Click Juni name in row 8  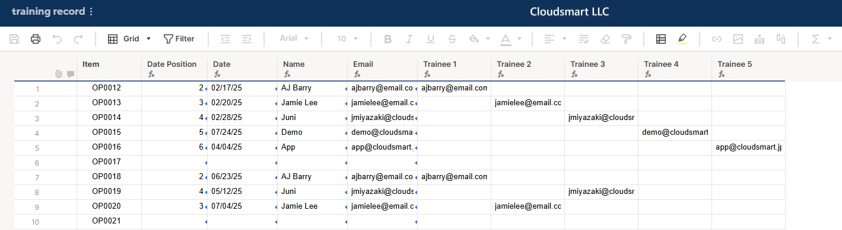click(x=312, y=192)
